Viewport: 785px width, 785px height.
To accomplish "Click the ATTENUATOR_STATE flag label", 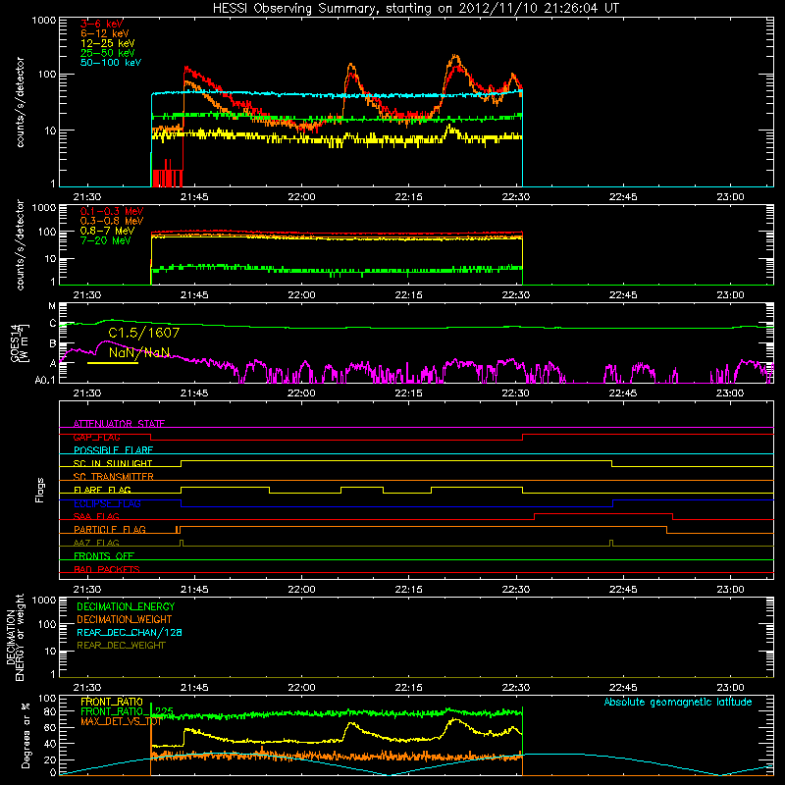I will [x=119, y=424].
